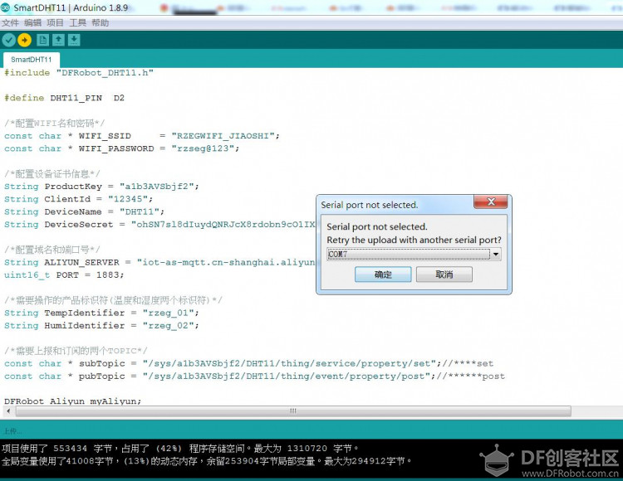Click the DFRobot_Aliyun myAliyun line
623x481 pixels.
click(73, 401)
